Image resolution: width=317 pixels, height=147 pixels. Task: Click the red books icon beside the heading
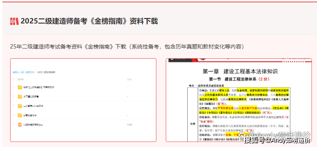[x=14, y=21]
